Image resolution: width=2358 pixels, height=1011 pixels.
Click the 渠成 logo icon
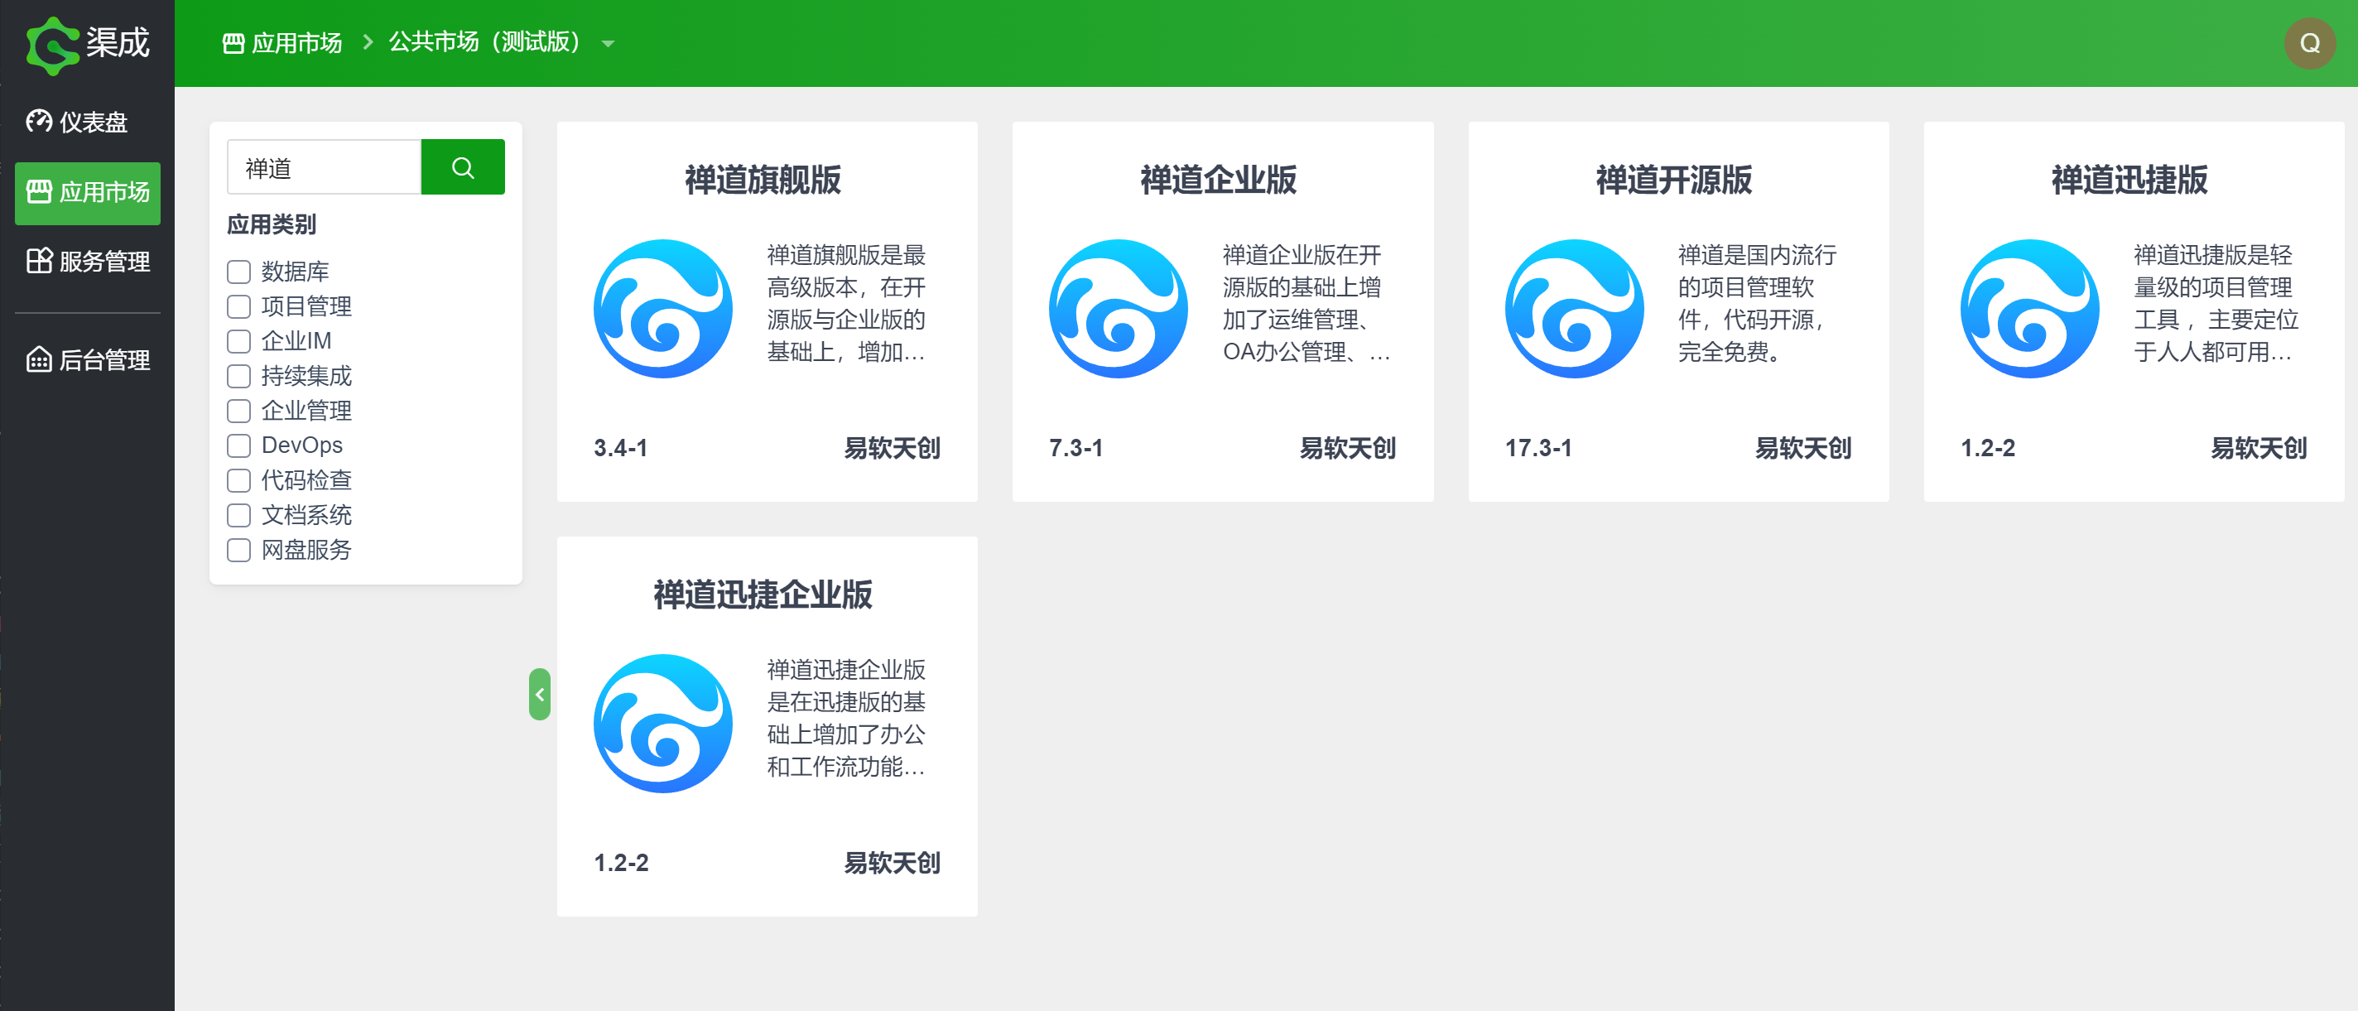pos(51,44)
